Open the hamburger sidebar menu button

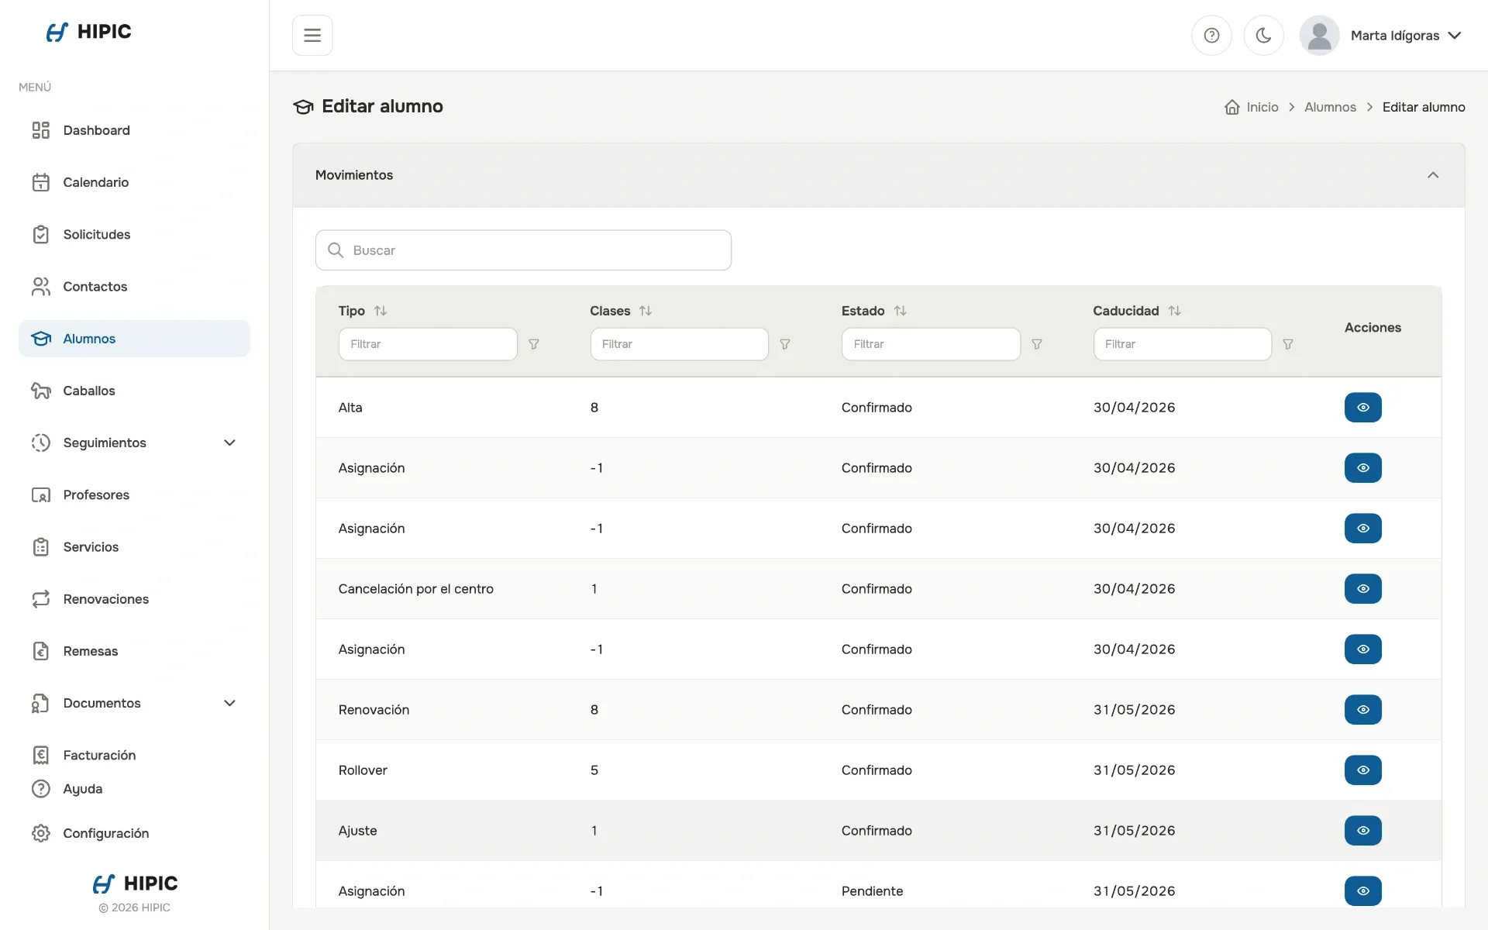tap(312, 36)
